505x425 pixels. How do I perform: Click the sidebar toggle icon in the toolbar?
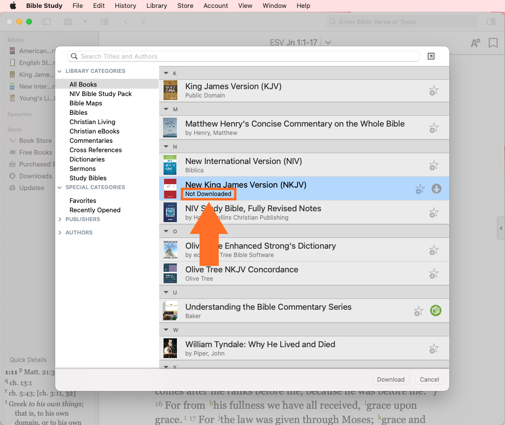click(x=46, y=22)
